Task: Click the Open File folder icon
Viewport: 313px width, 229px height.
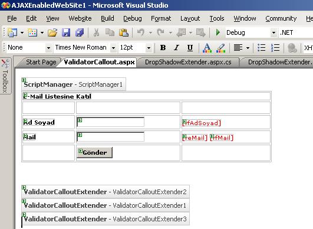Action: [52, 32]
